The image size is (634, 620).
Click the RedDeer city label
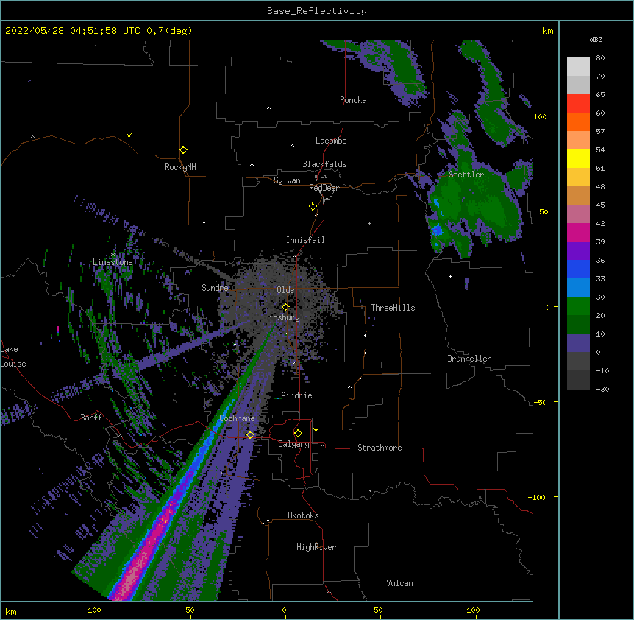point(324,188)
